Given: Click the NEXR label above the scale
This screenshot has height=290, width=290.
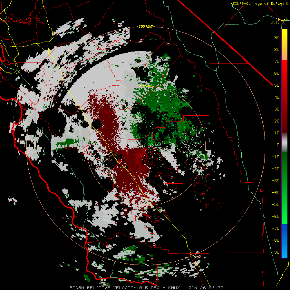Looking at the screenshot, I should pyautogui.click(x=283, y=19).
